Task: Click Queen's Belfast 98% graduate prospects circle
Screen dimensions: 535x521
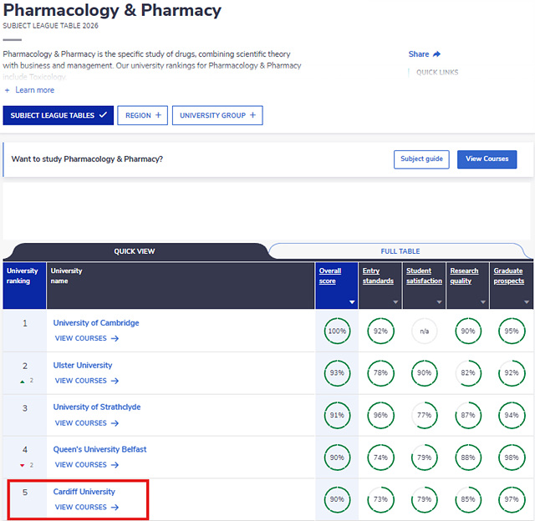Action: [512, 458]
